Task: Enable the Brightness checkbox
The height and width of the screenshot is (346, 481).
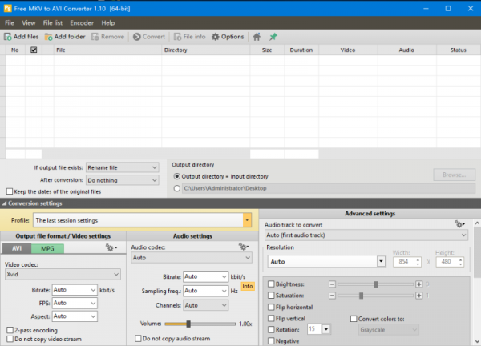Action: pyautogui.click(x=271, y=284)
